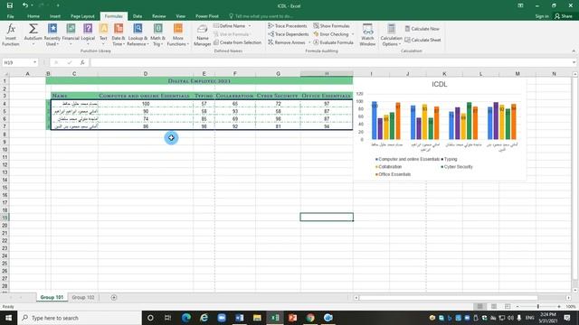Open the File tab
The image size is (579, 325).
click(10, 16)
